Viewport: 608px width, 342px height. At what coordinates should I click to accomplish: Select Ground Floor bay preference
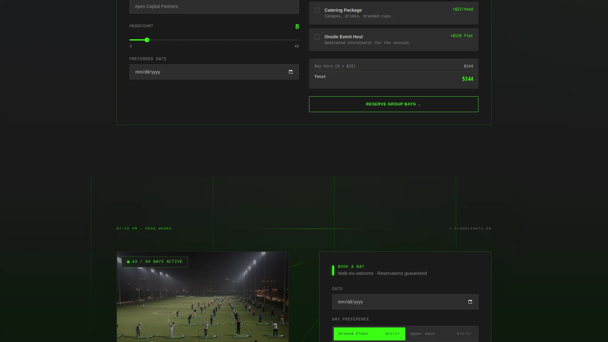(370, 334)
